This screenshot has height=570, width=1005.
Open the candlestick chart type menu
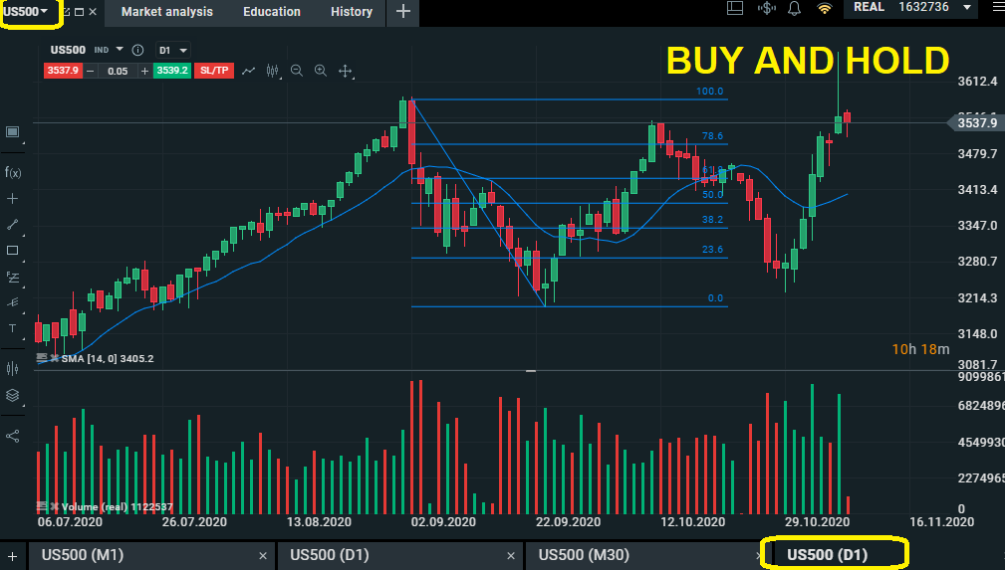tap(272, 71)
